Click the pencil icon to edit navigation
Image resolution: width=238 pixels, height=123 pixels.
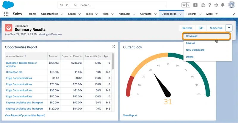234,14
